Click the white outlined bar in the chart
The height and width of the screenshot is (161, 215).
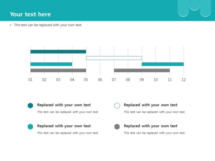(x=114, y=58)
